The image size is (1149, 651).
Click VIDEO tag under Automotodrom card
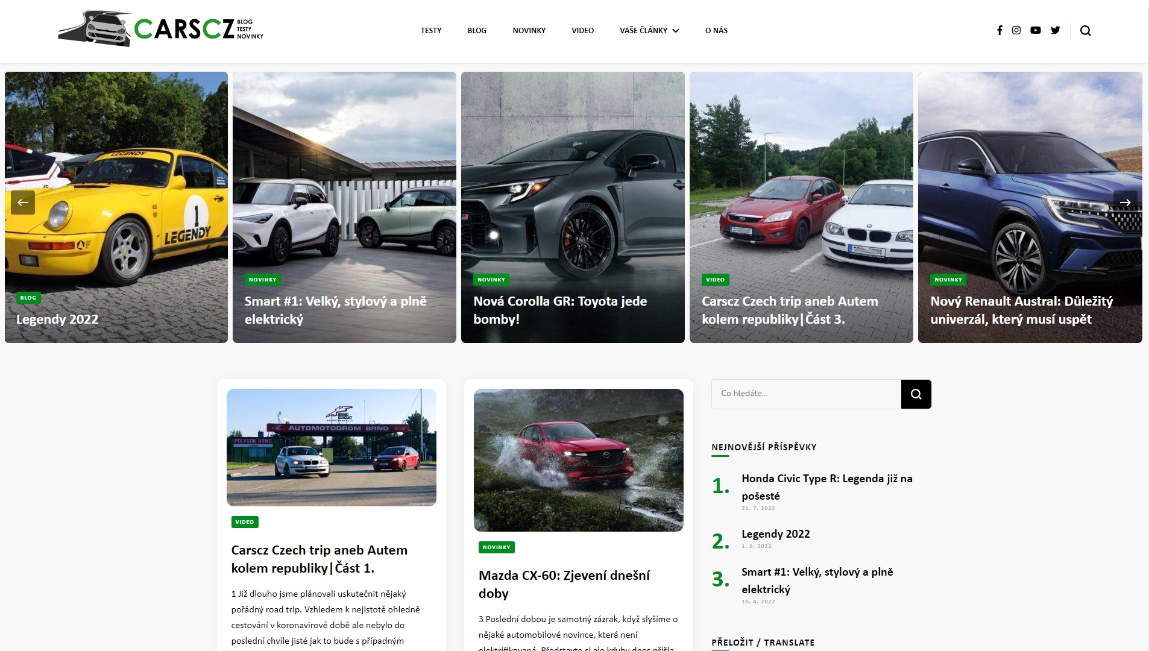tap(245, 522)
